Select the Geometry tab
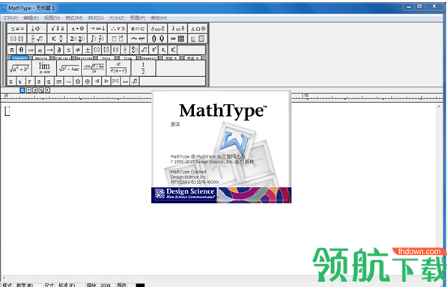 point(149,58)
